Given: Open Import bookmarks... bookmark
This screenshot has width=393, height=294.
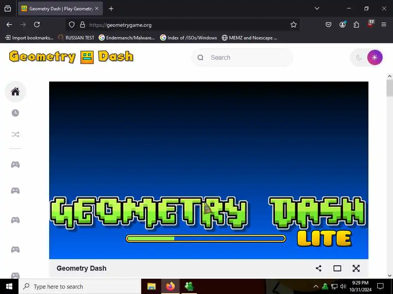Looking at the screenshot, I should (29, 38).
